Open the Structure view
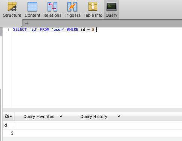The width and height of the screenshot is (182, 141). coord(12,9)
